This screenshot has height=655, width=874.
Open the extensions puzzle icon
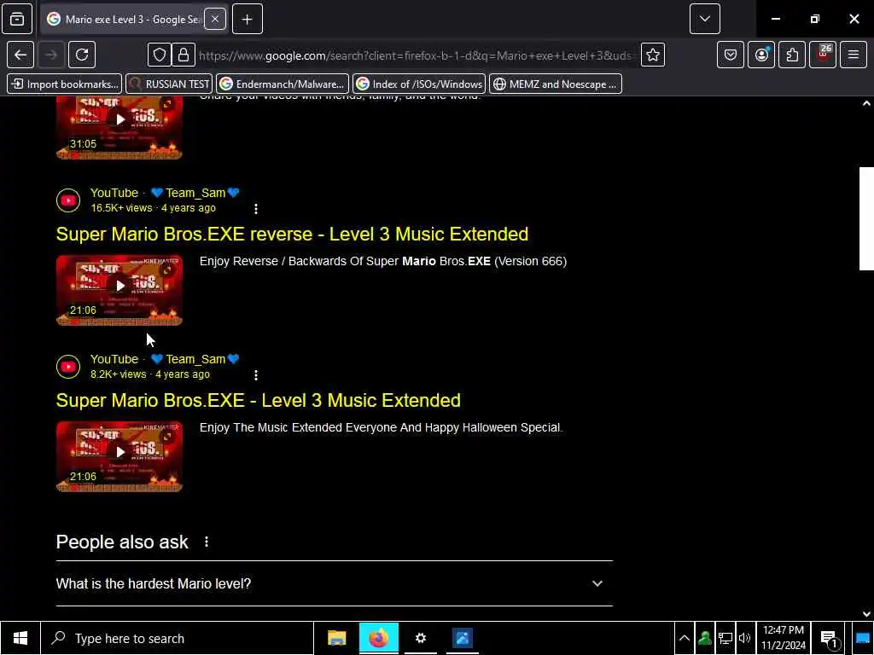coord(792,55)
